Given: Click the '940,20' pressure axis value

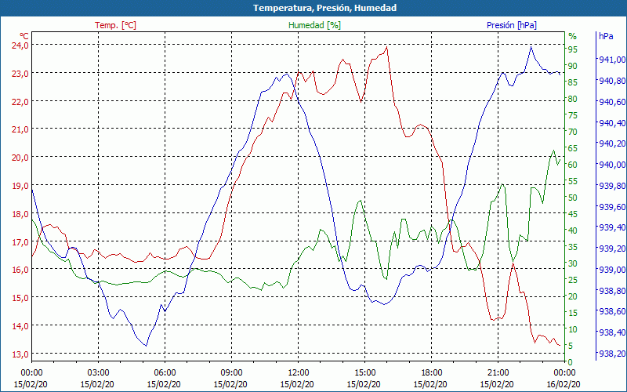Looking at the screenshot, I should click(x=612, y=143).
